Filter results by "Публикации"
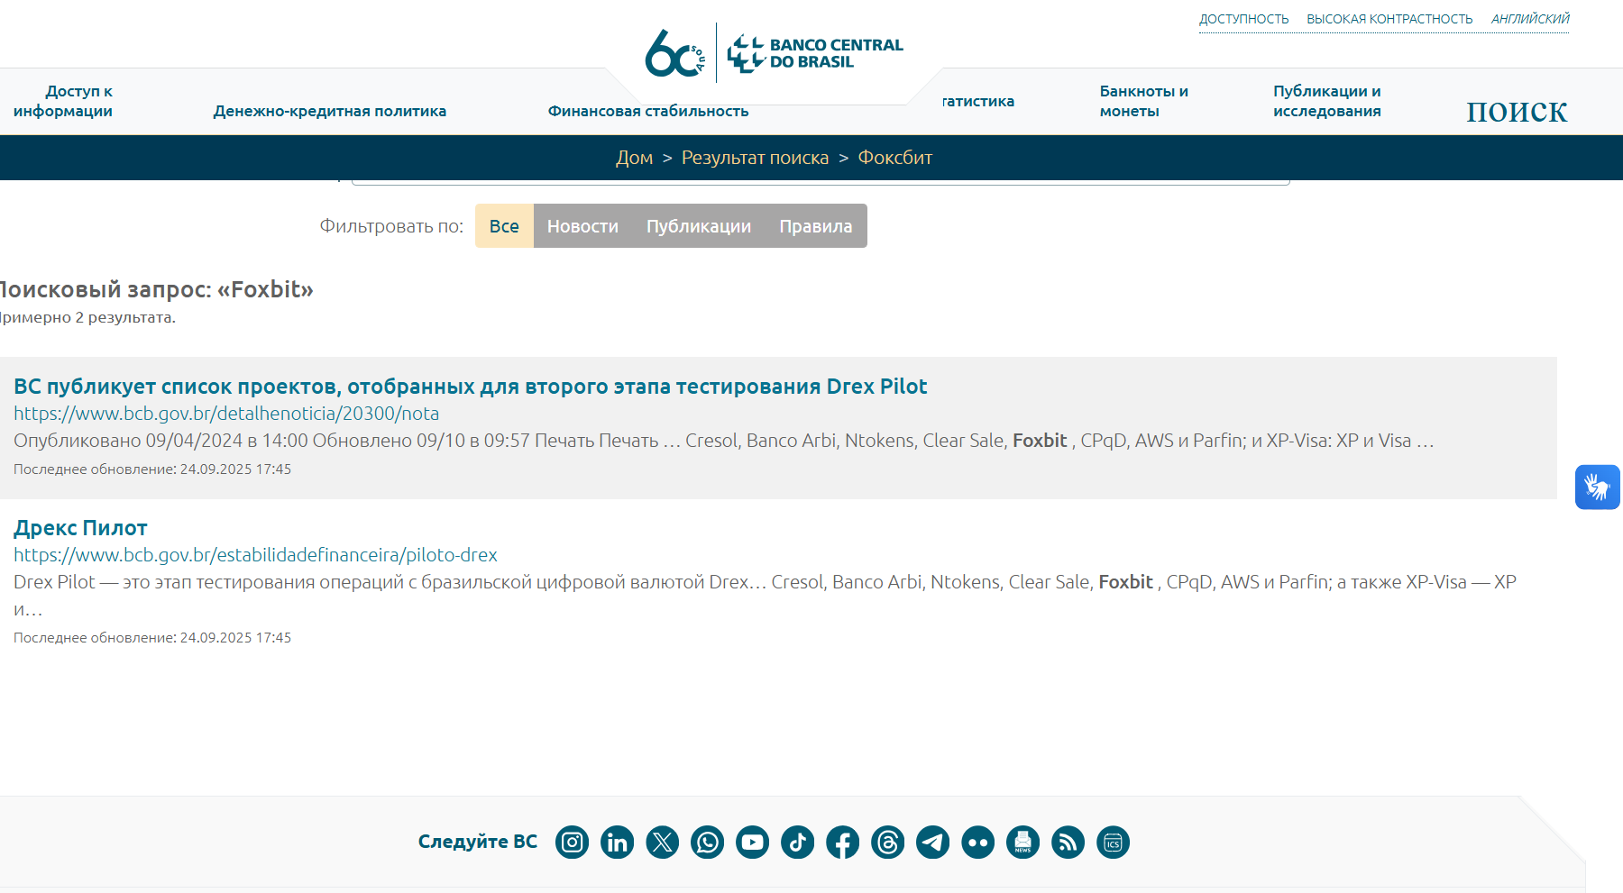Screen dimensions: 1623x893 click(698, 226)
